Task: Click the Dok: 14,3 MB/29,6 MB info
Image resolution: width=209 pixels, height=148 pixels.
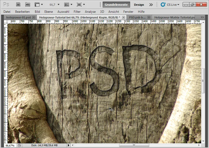Action: (44, 145)
